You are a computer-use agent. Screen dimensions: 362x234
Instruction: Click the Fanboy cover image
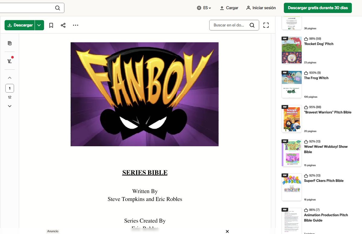pos(145,94)
